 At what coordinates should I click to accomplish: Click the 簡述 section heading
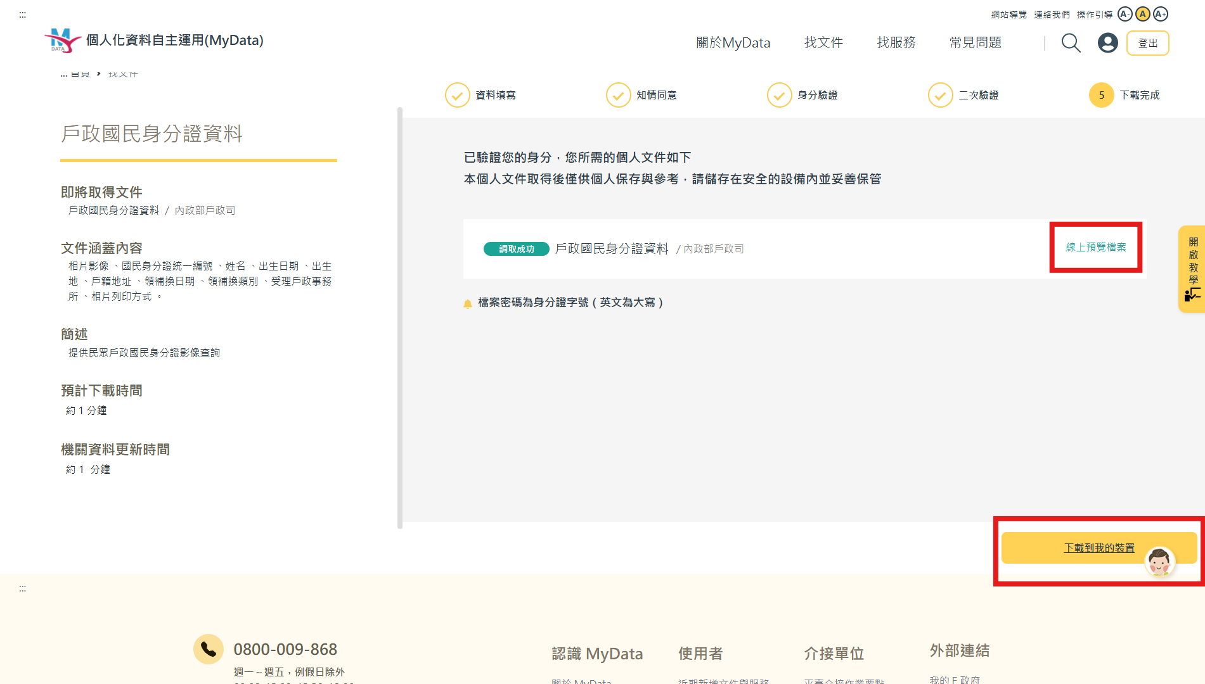coord(74,334)
